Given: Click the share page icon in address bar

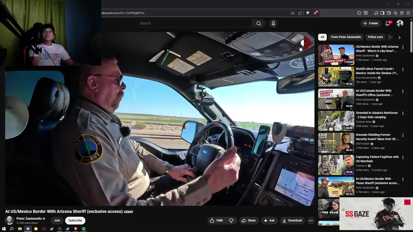Looking at the screenshot, I should pyautogui.click(x=300, y=13).
